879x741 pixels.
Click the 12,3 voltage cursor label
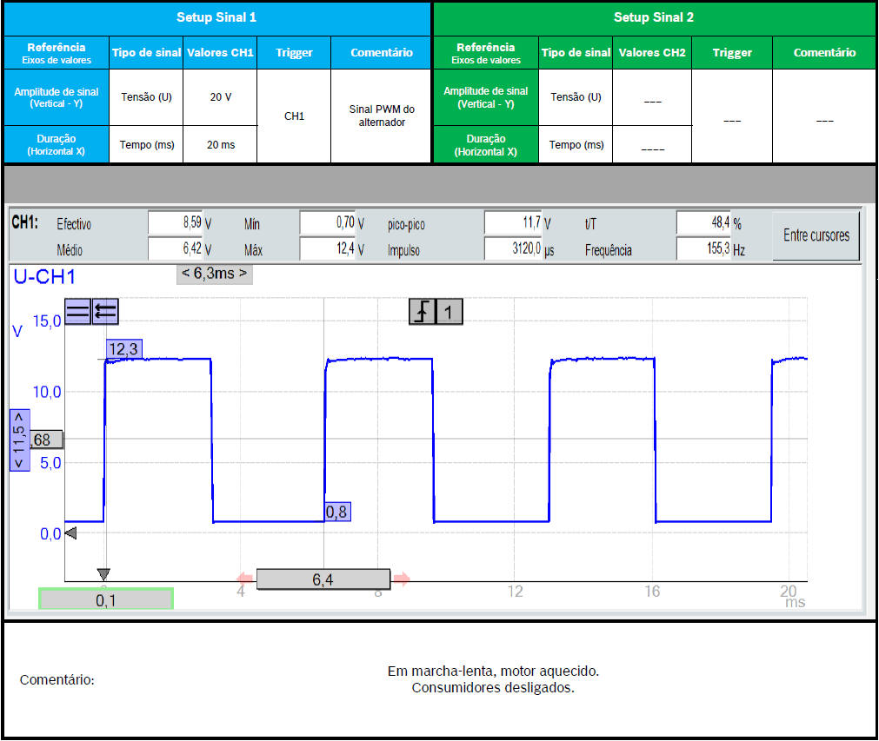(x=123, y=349)
